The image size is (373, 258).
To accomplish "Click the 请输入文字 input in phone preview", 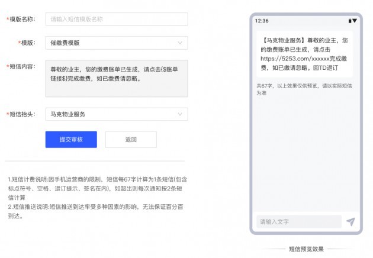I will (299, 222).
